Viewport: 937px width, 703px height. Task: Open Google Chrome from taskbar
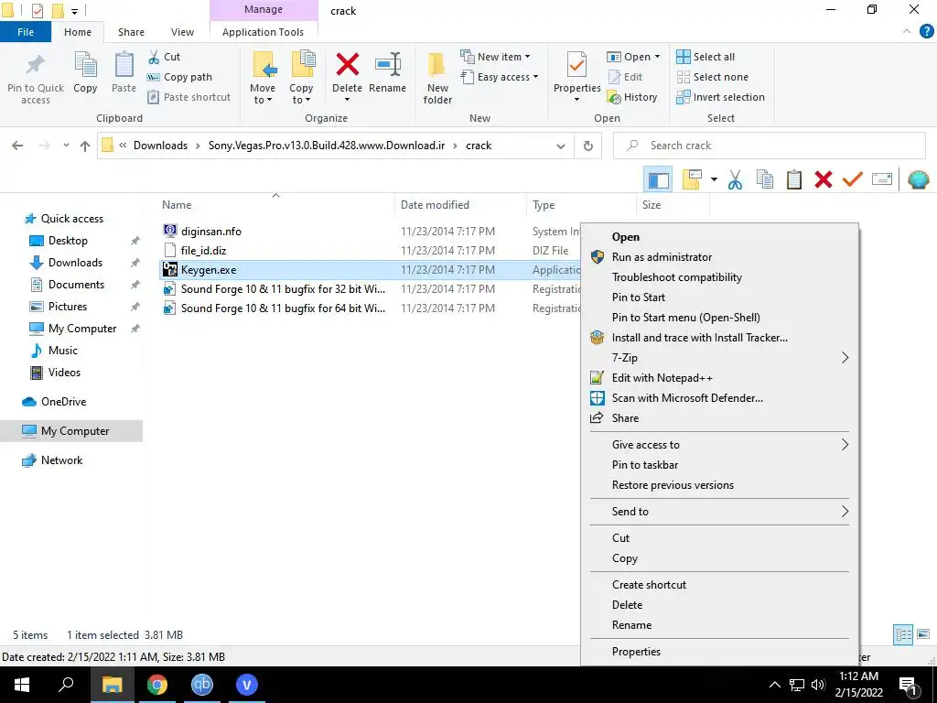click(157, 685)
